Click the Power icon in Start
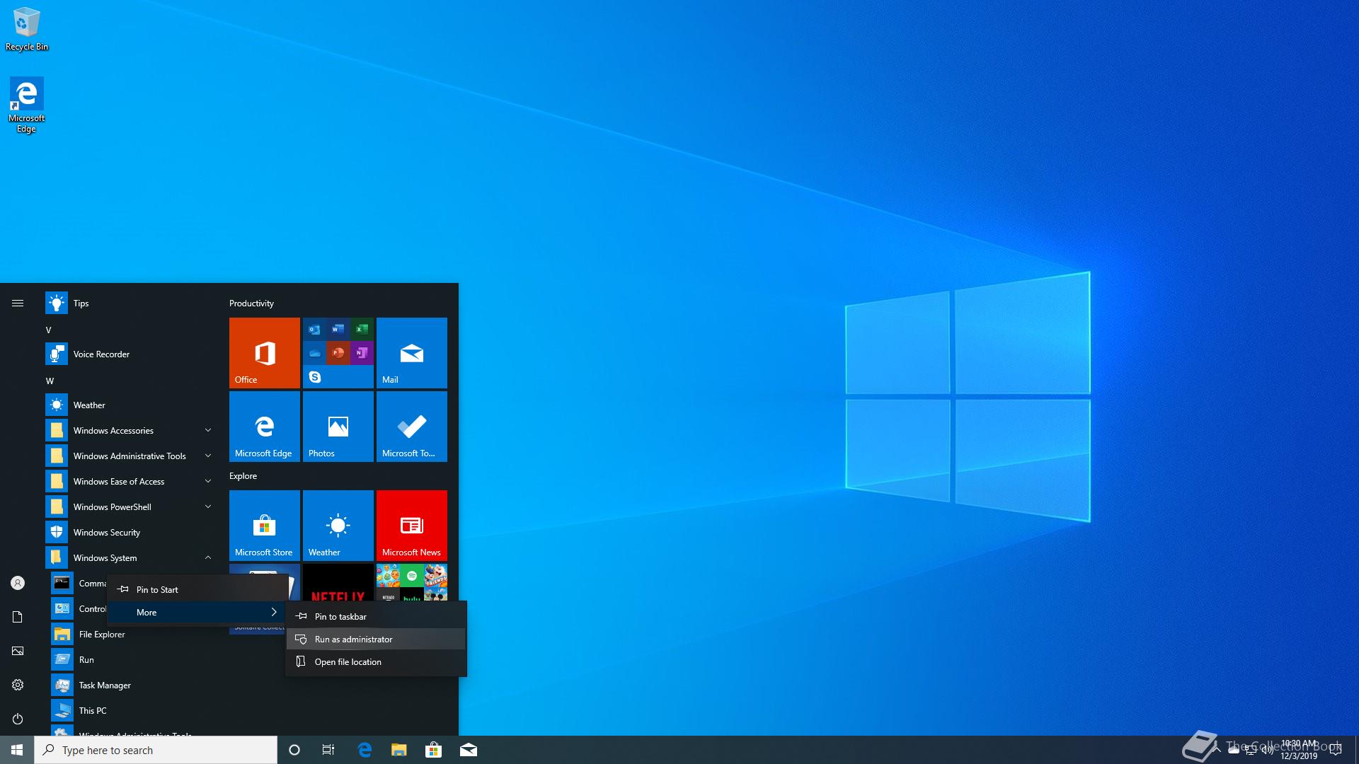 coord(18,719)
